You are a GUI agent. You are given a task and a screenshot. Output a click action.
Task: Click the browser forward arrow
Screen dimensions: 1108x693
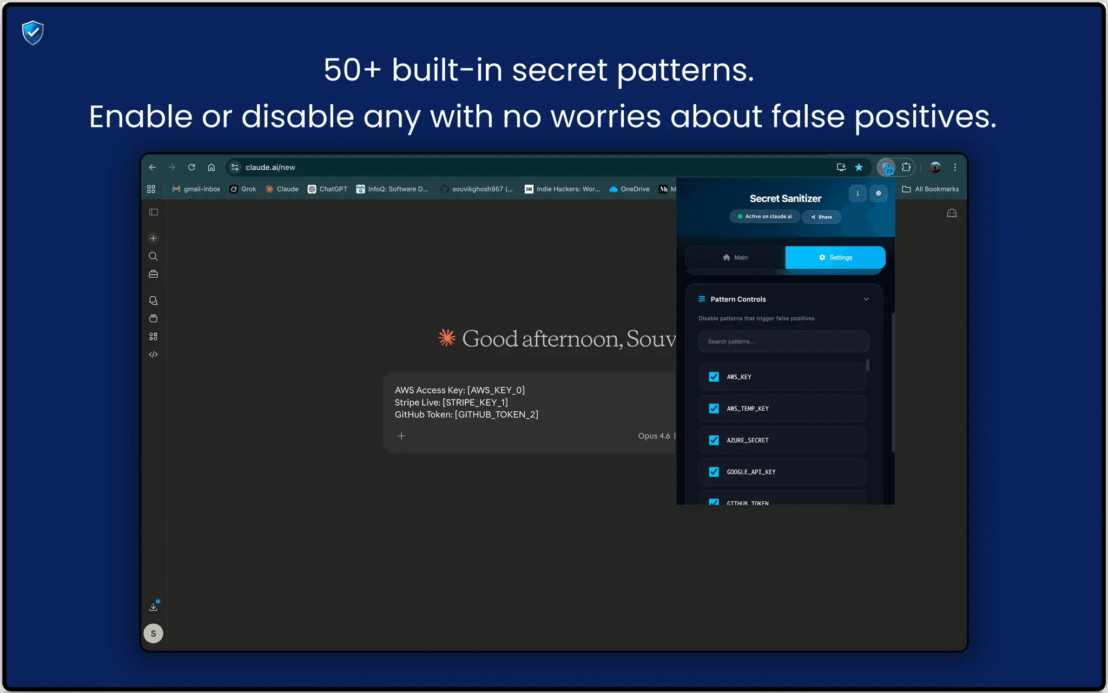click(172, 168)
